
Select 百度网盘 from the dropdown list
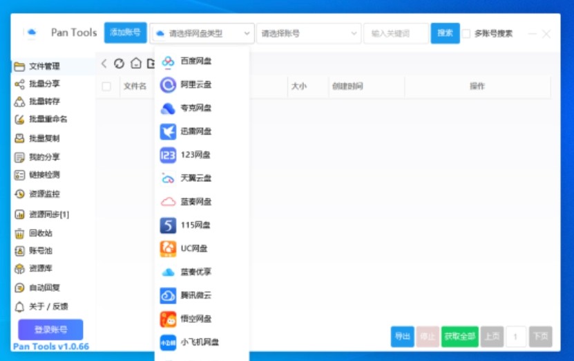tap(202, 62)
